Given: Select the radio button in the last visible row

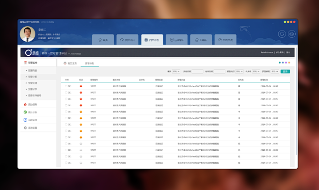Looking at the screenshot, I should 66,163.
